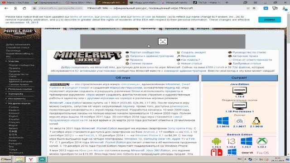
Task: Click the Java Edition 1.14.4 monitor icon
Action: 239,91
